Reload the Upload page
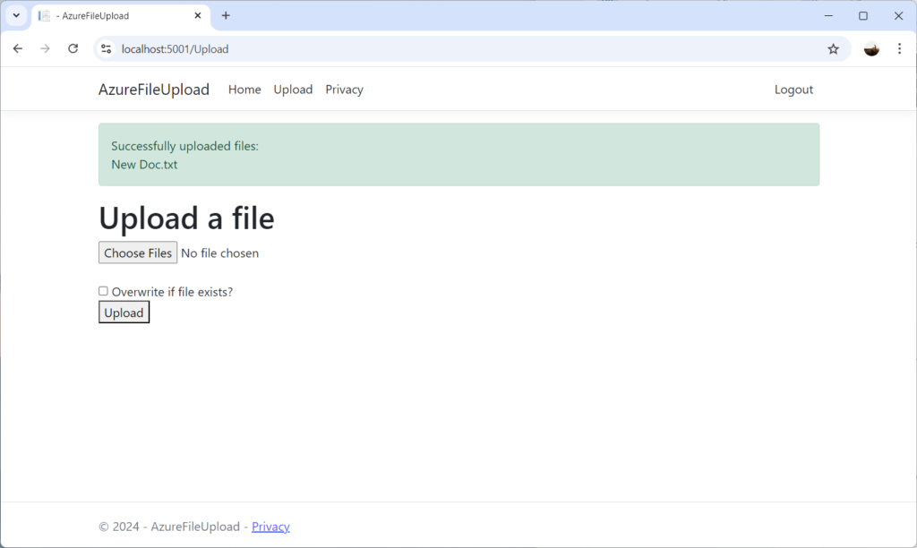Screen dimensions: 917x548 click(x=73, y=48)
